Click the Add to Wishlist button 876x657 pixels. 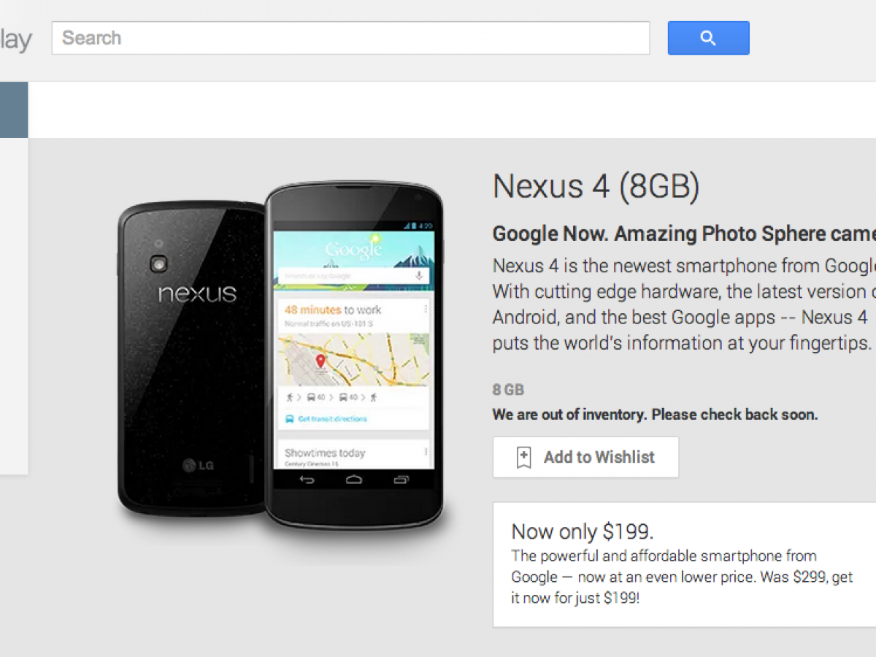click(x=585, y=457)
